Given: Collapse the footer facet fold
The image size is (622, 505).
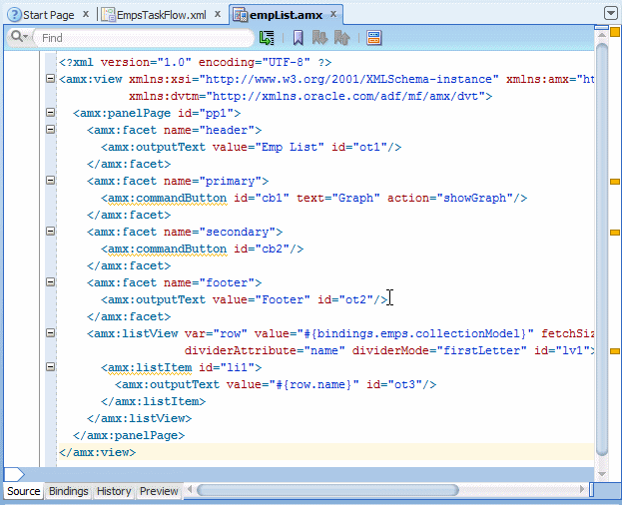Looking at the screenshot, I should point(50,282).
